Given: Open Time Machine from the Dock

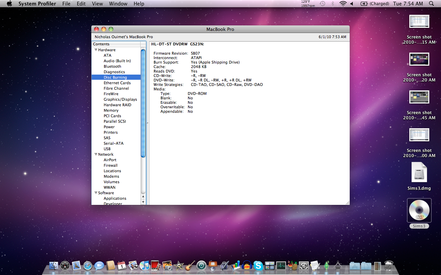Looking at the screenshot, I should coord(201,265).
